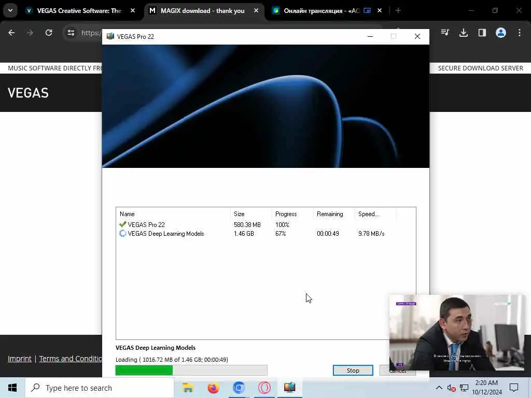
Task: Click the spinner icon beside Deep Learning Models
Action: pyautogui.click(x=122, y=234)
